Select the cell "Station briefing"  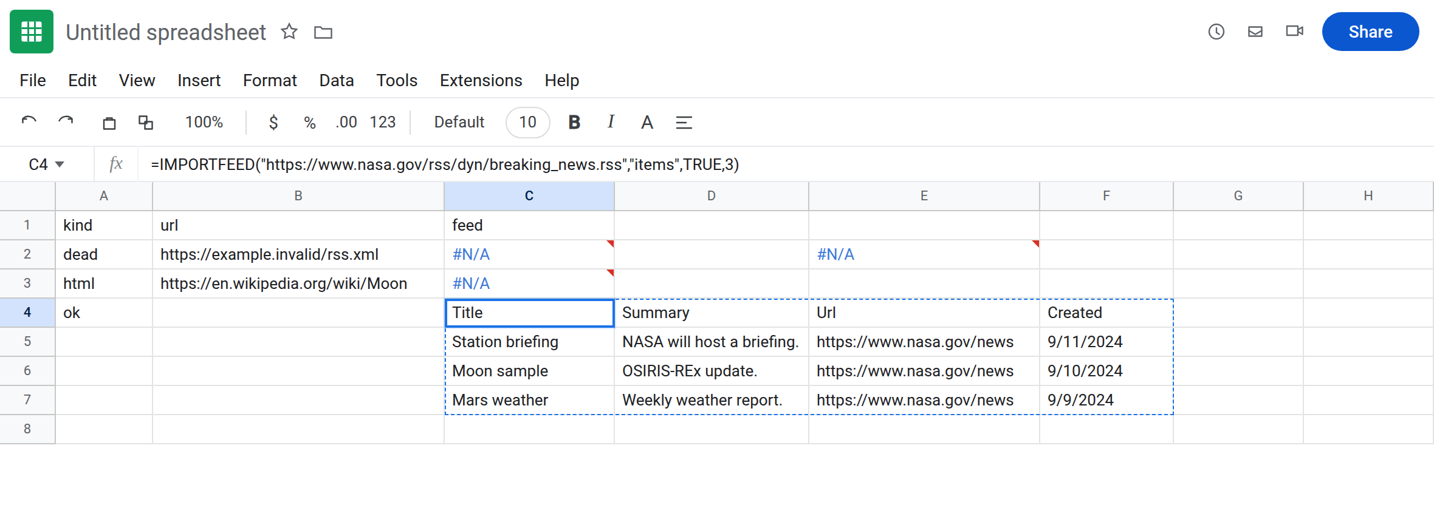529,342
